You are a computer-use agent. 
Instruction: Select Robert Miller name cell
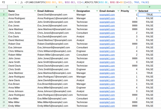coord(22,55)
